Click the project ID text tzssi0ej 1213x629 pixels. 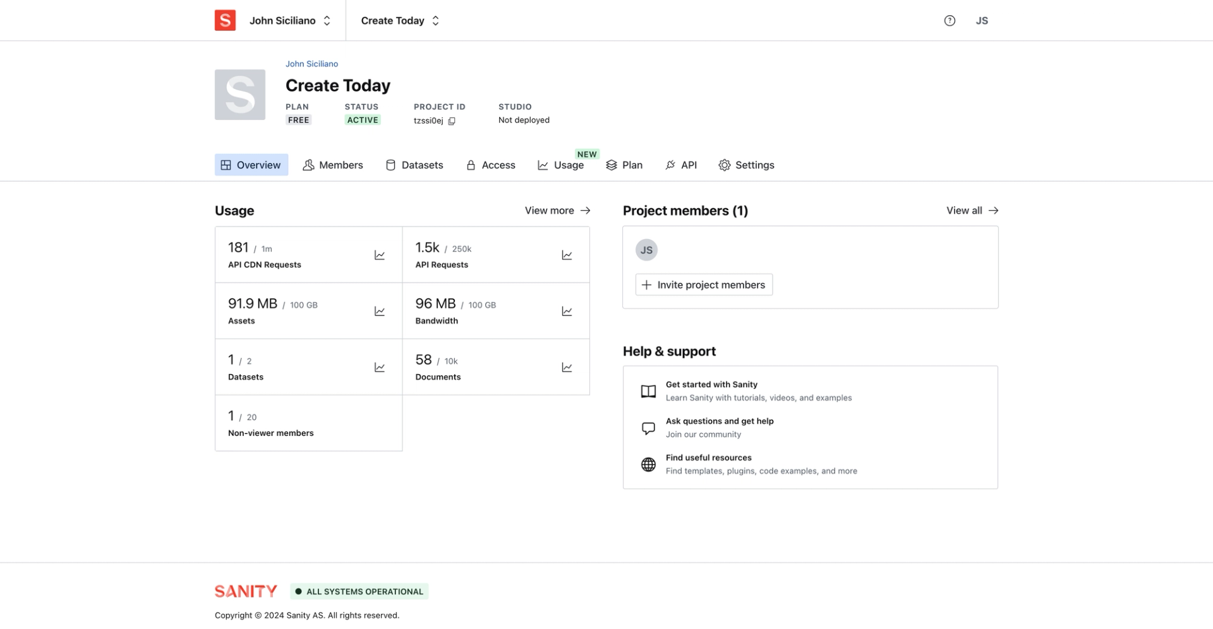428,121
